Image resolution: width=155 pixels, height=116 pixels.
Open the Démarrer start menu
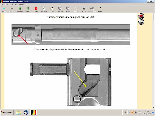(6, 113)
